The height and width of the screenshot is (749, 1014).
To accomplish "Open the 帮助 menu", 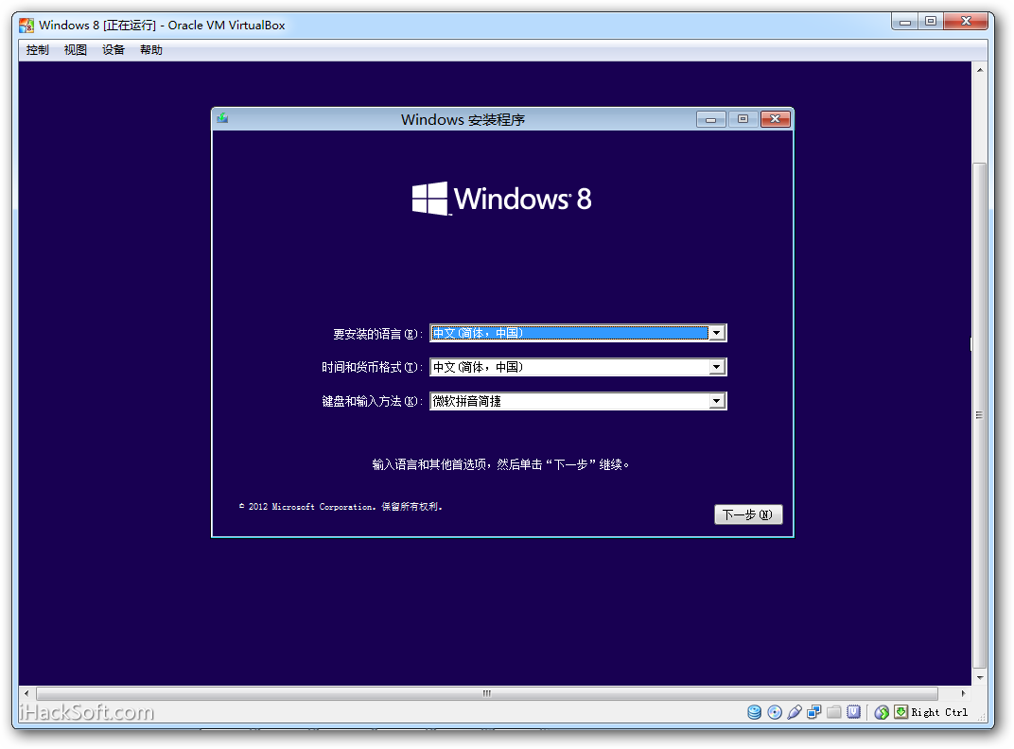I will [x=150, y=50].
